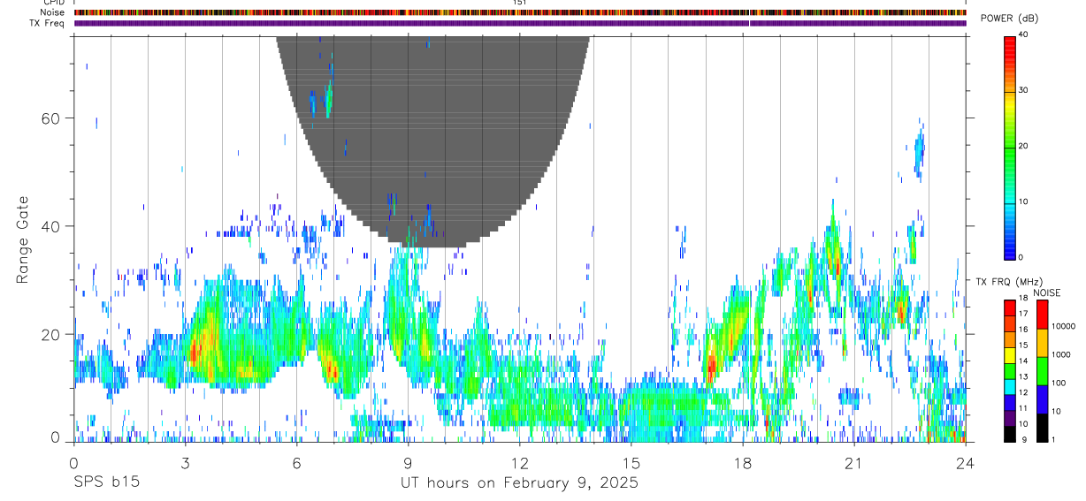Click the gray no-data region in the plot

tap(433, 141)
